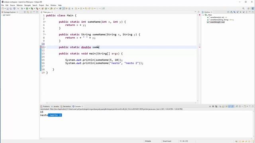Select sameName(int, int) in Outline
255x143 pixels.
click(217, 17)
